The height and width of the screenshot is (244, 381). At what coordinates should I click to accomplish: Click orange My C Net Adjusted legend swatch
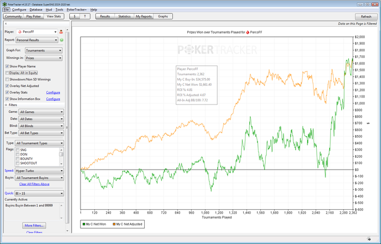[114, 224]
